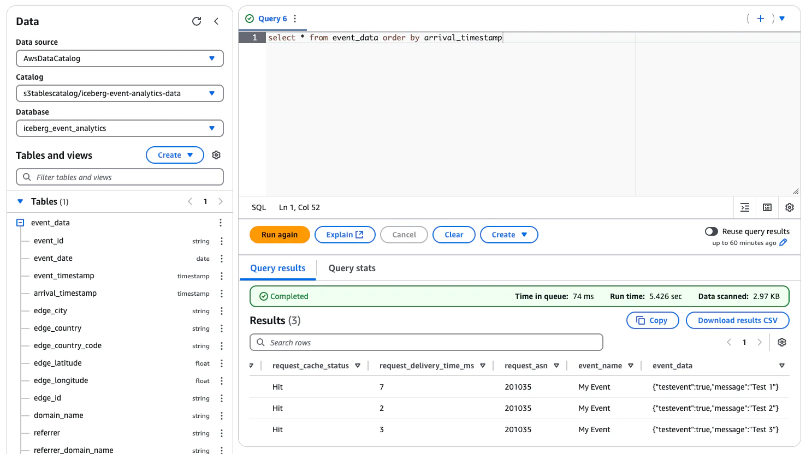The height and width of the screenshot is (454, 806).
Task: Open Tables and views settings gear
Action: (216, 155)
